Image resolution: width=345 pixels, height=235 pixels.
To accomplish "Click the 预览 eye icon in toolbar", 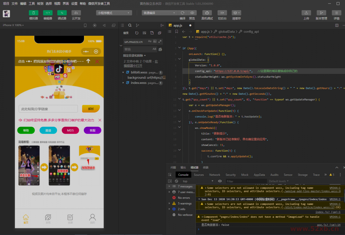I will tap(192, 13).
